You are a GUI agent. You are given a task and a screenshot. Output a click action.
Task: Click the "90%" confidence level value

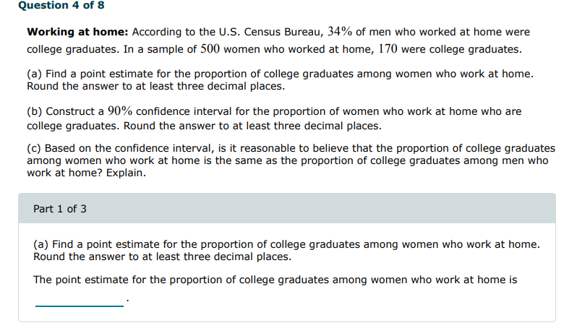tap(120, 112)
